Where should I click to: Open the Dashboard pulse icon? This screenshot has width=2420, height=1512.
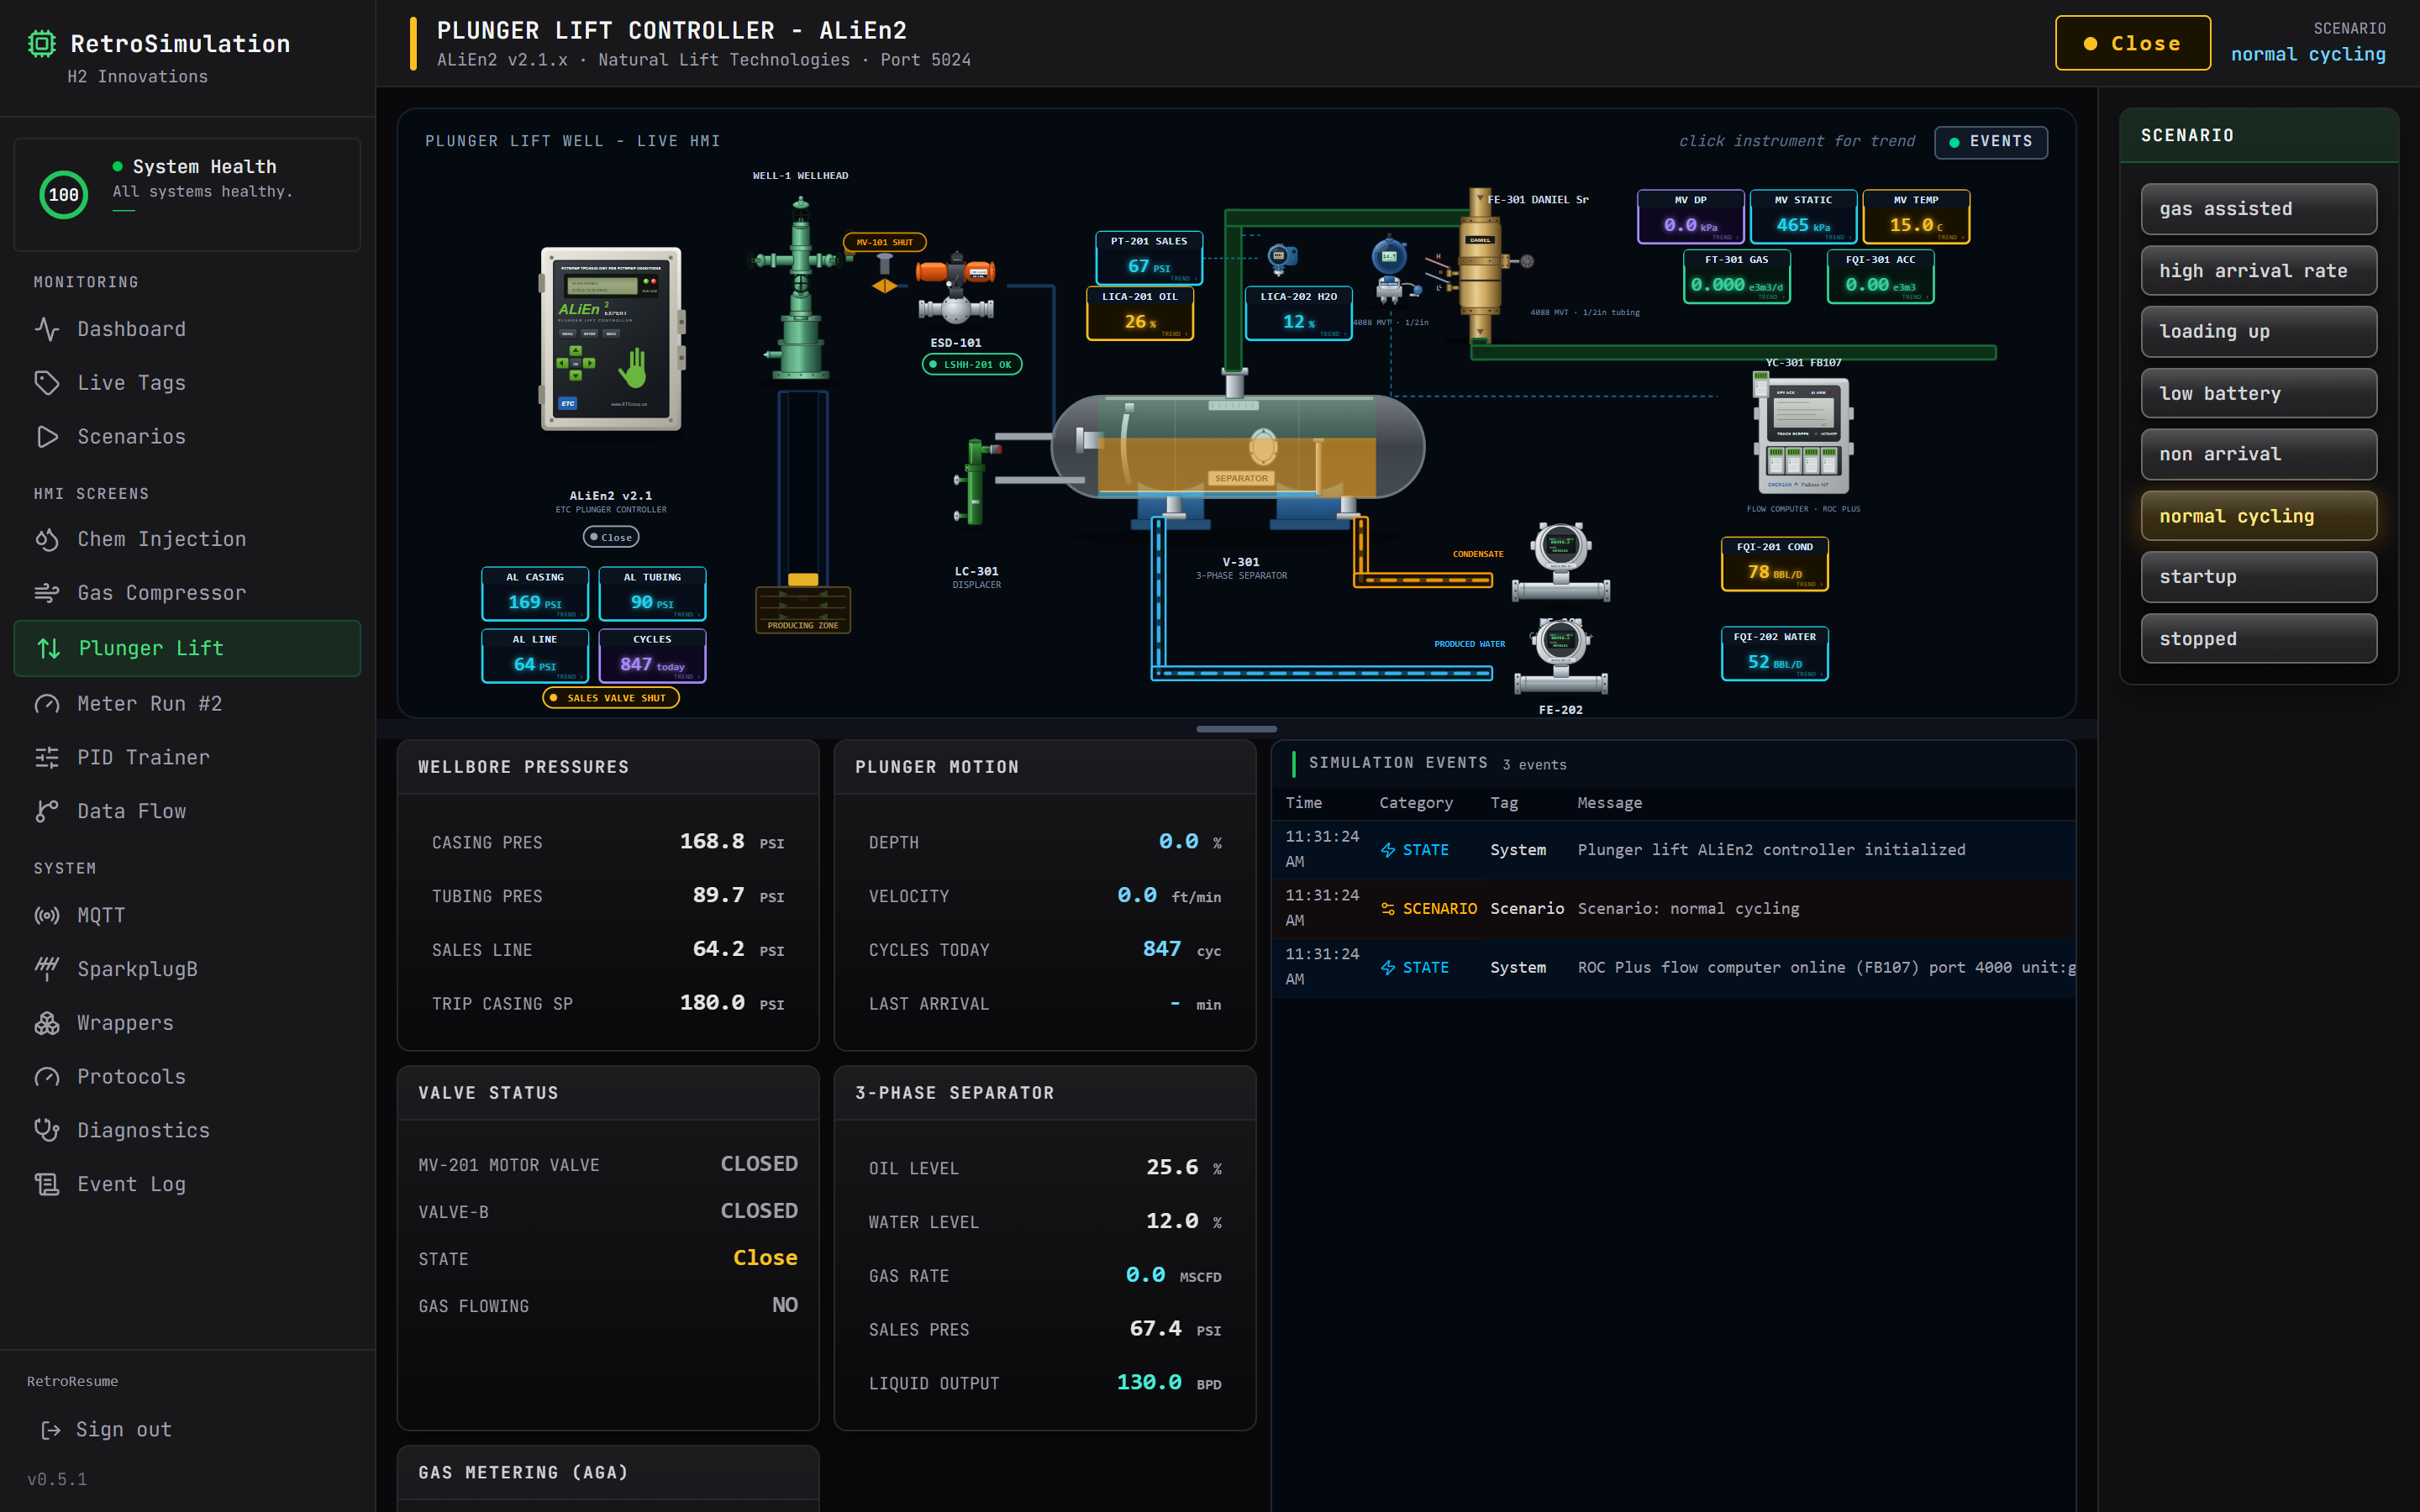click(x=47, y=329)
